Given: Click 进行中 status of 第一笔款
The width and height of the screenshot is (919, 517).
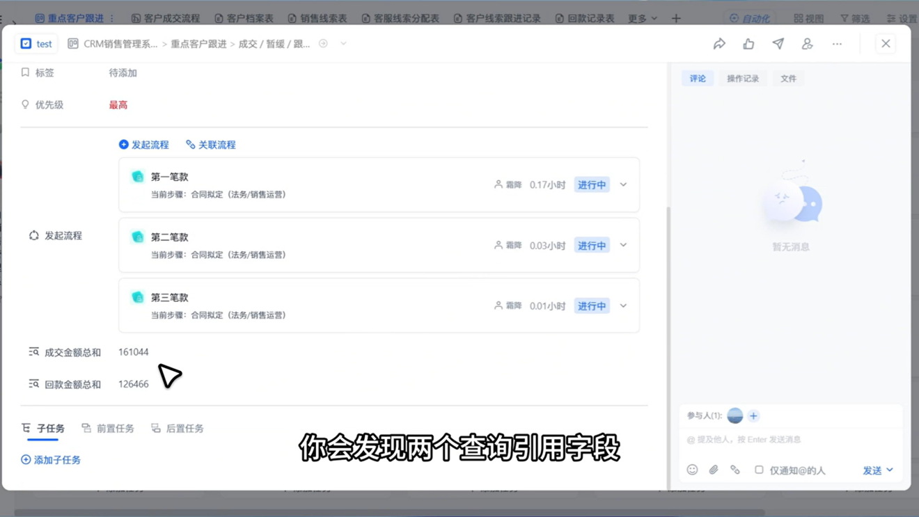Looking at the screenshot, I should click(592, 185).
